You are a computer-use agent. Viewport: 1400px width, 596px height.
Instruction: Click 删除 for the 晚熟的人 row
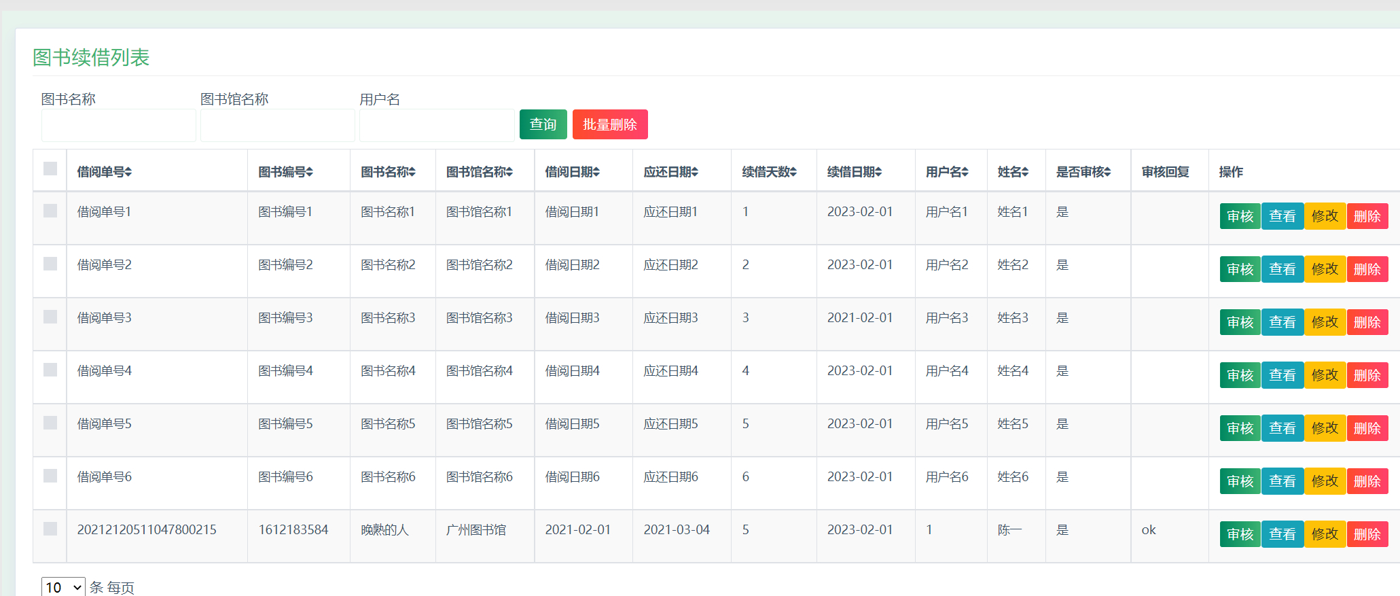(1367, 534)
